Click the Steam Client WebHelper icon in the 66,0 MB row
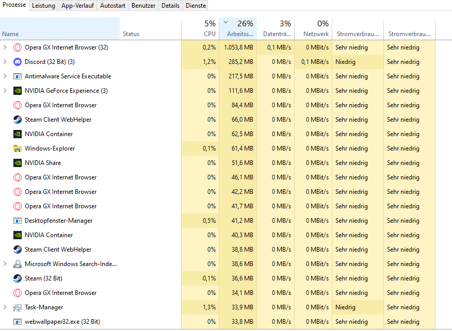This screenshot has width=452, height=331. coord(18,120)
